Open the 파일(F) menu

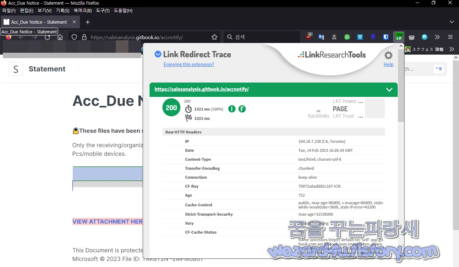pyautogui.click(x=9, y=10)
